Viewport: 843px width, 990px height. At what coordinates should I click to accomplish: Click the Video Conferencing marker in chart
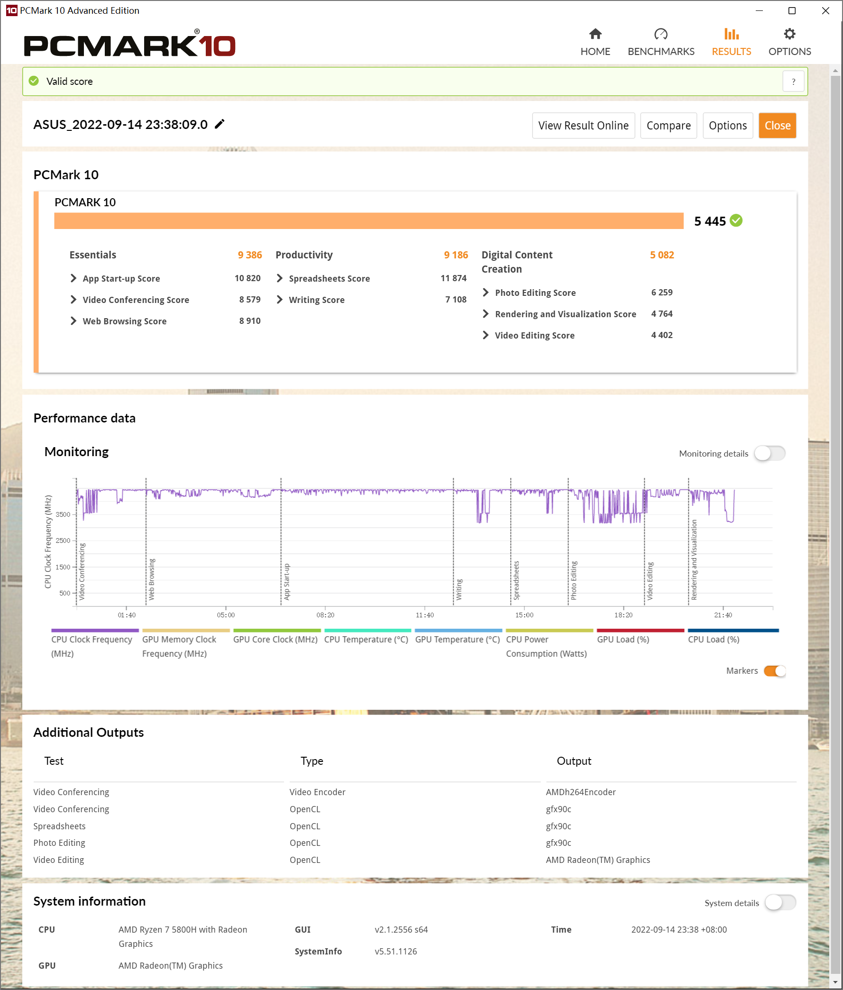coord(82,571)
